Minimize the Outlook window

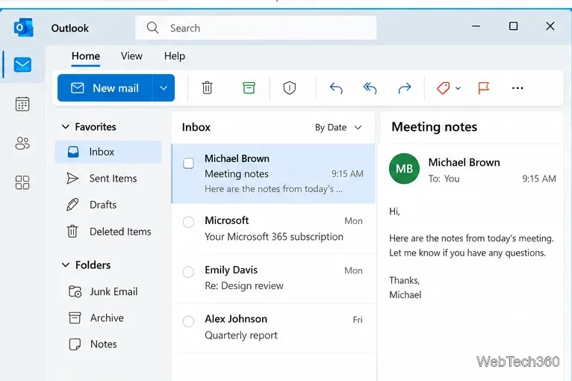point(476,26)
